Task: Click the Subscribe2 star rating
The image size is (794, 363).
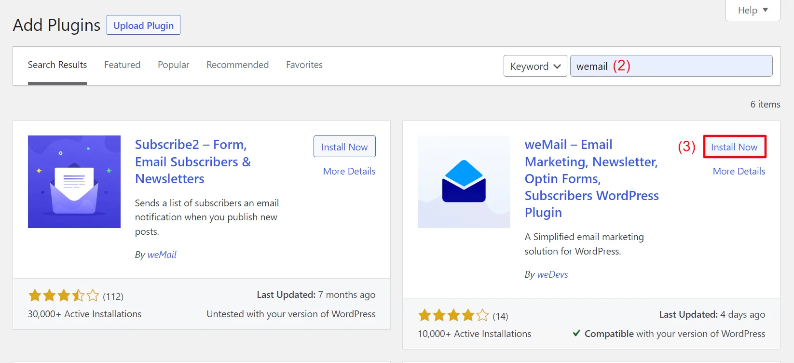Action: point(64,295)
